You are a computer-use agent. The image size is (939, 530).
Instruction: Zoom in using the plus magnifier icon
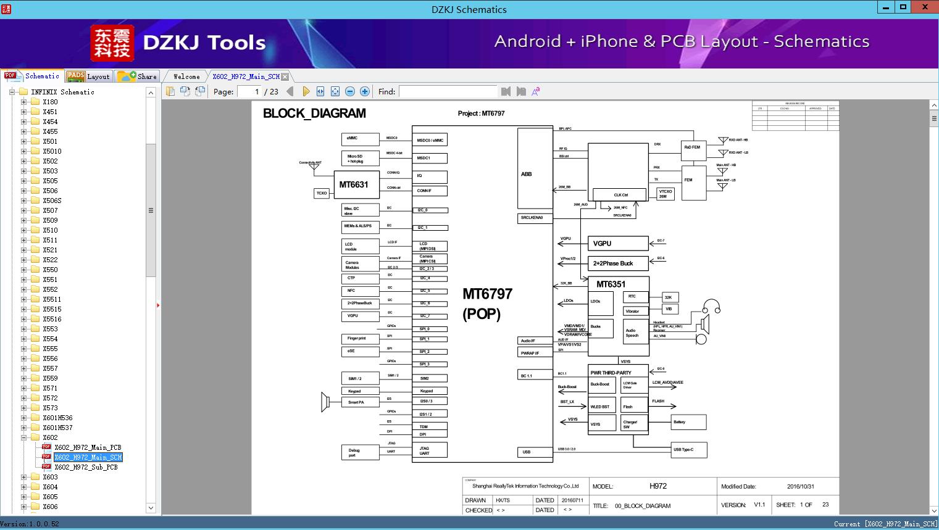tap(364, 91)
